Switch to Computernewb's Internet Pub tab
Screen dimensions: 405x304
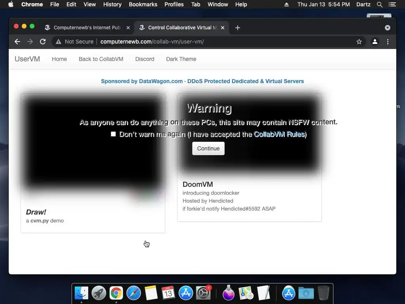click(87, 28)
